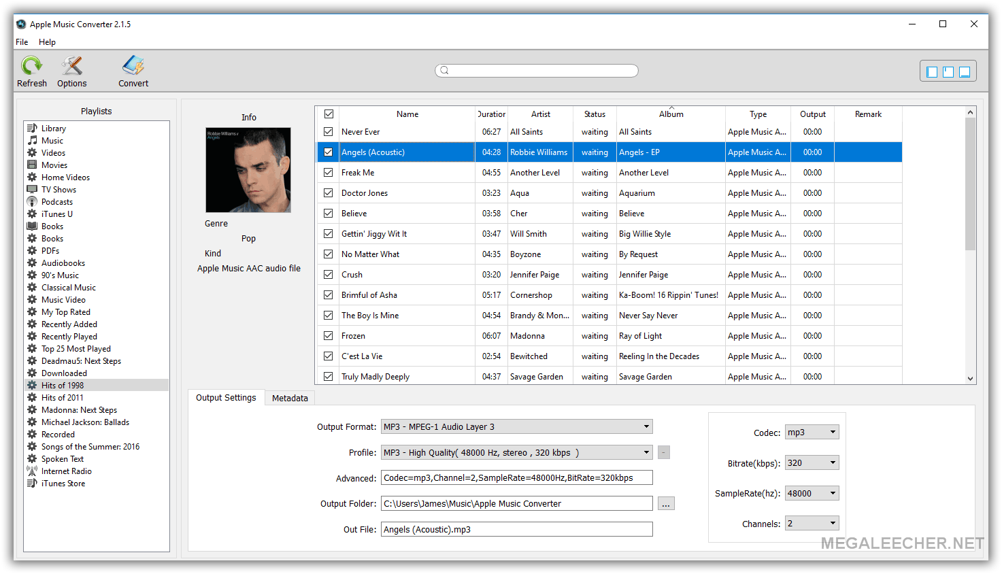The image size is (1002, 574).
Task: Open the File menu
Action: 22,42
